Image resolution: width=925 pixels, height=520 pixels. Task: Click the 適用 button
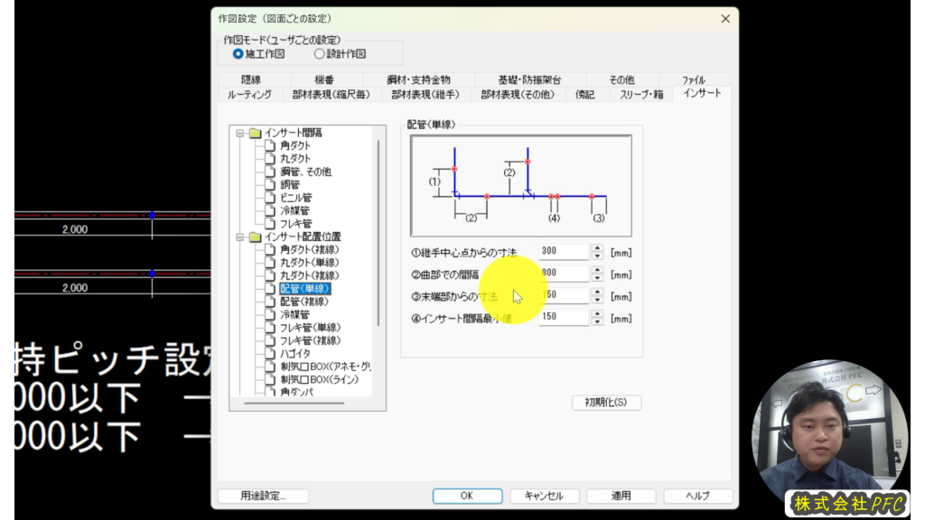[x=621, y=496]
